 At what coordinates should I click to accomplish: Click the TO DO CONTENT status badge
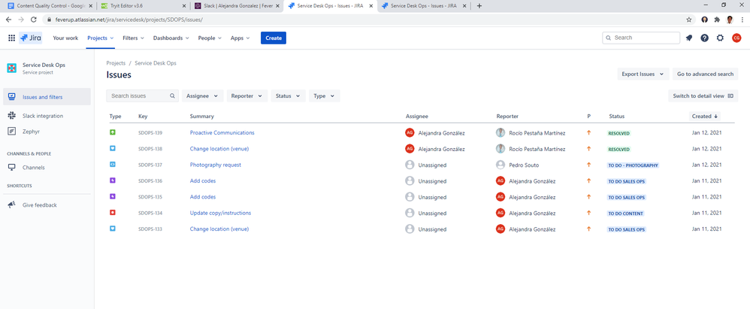pyautogui.click(x=626, y=213)
